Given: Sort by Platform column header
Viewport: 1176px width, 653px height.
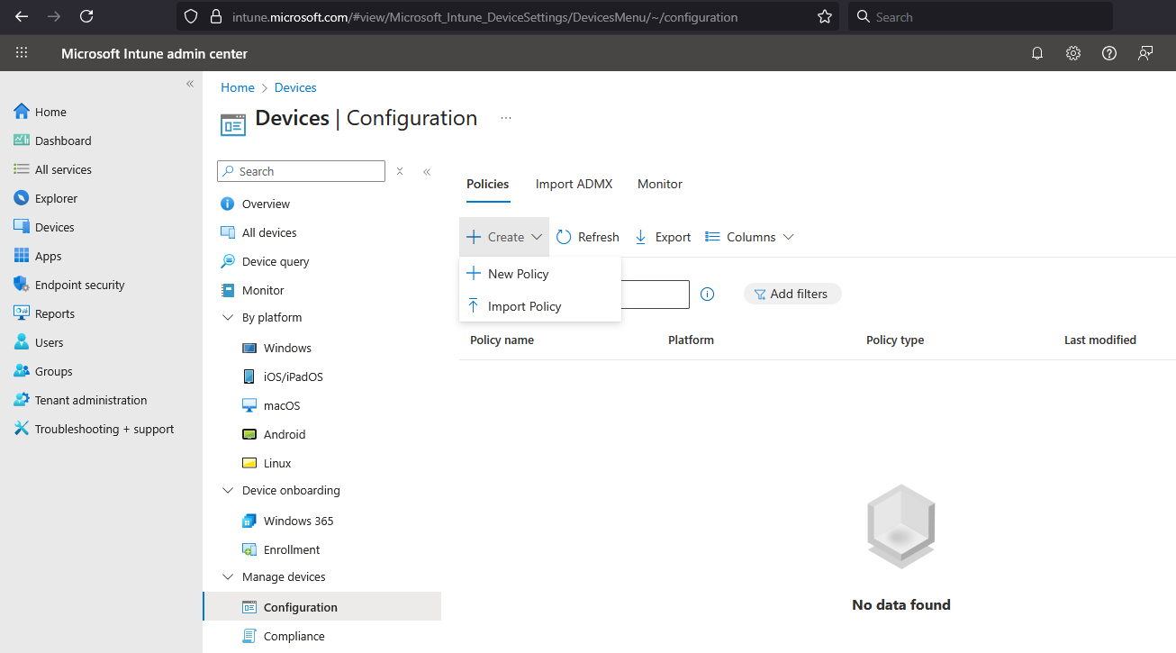Looking at the screenshot, I should pyautogui.click(x=691, y=340).
